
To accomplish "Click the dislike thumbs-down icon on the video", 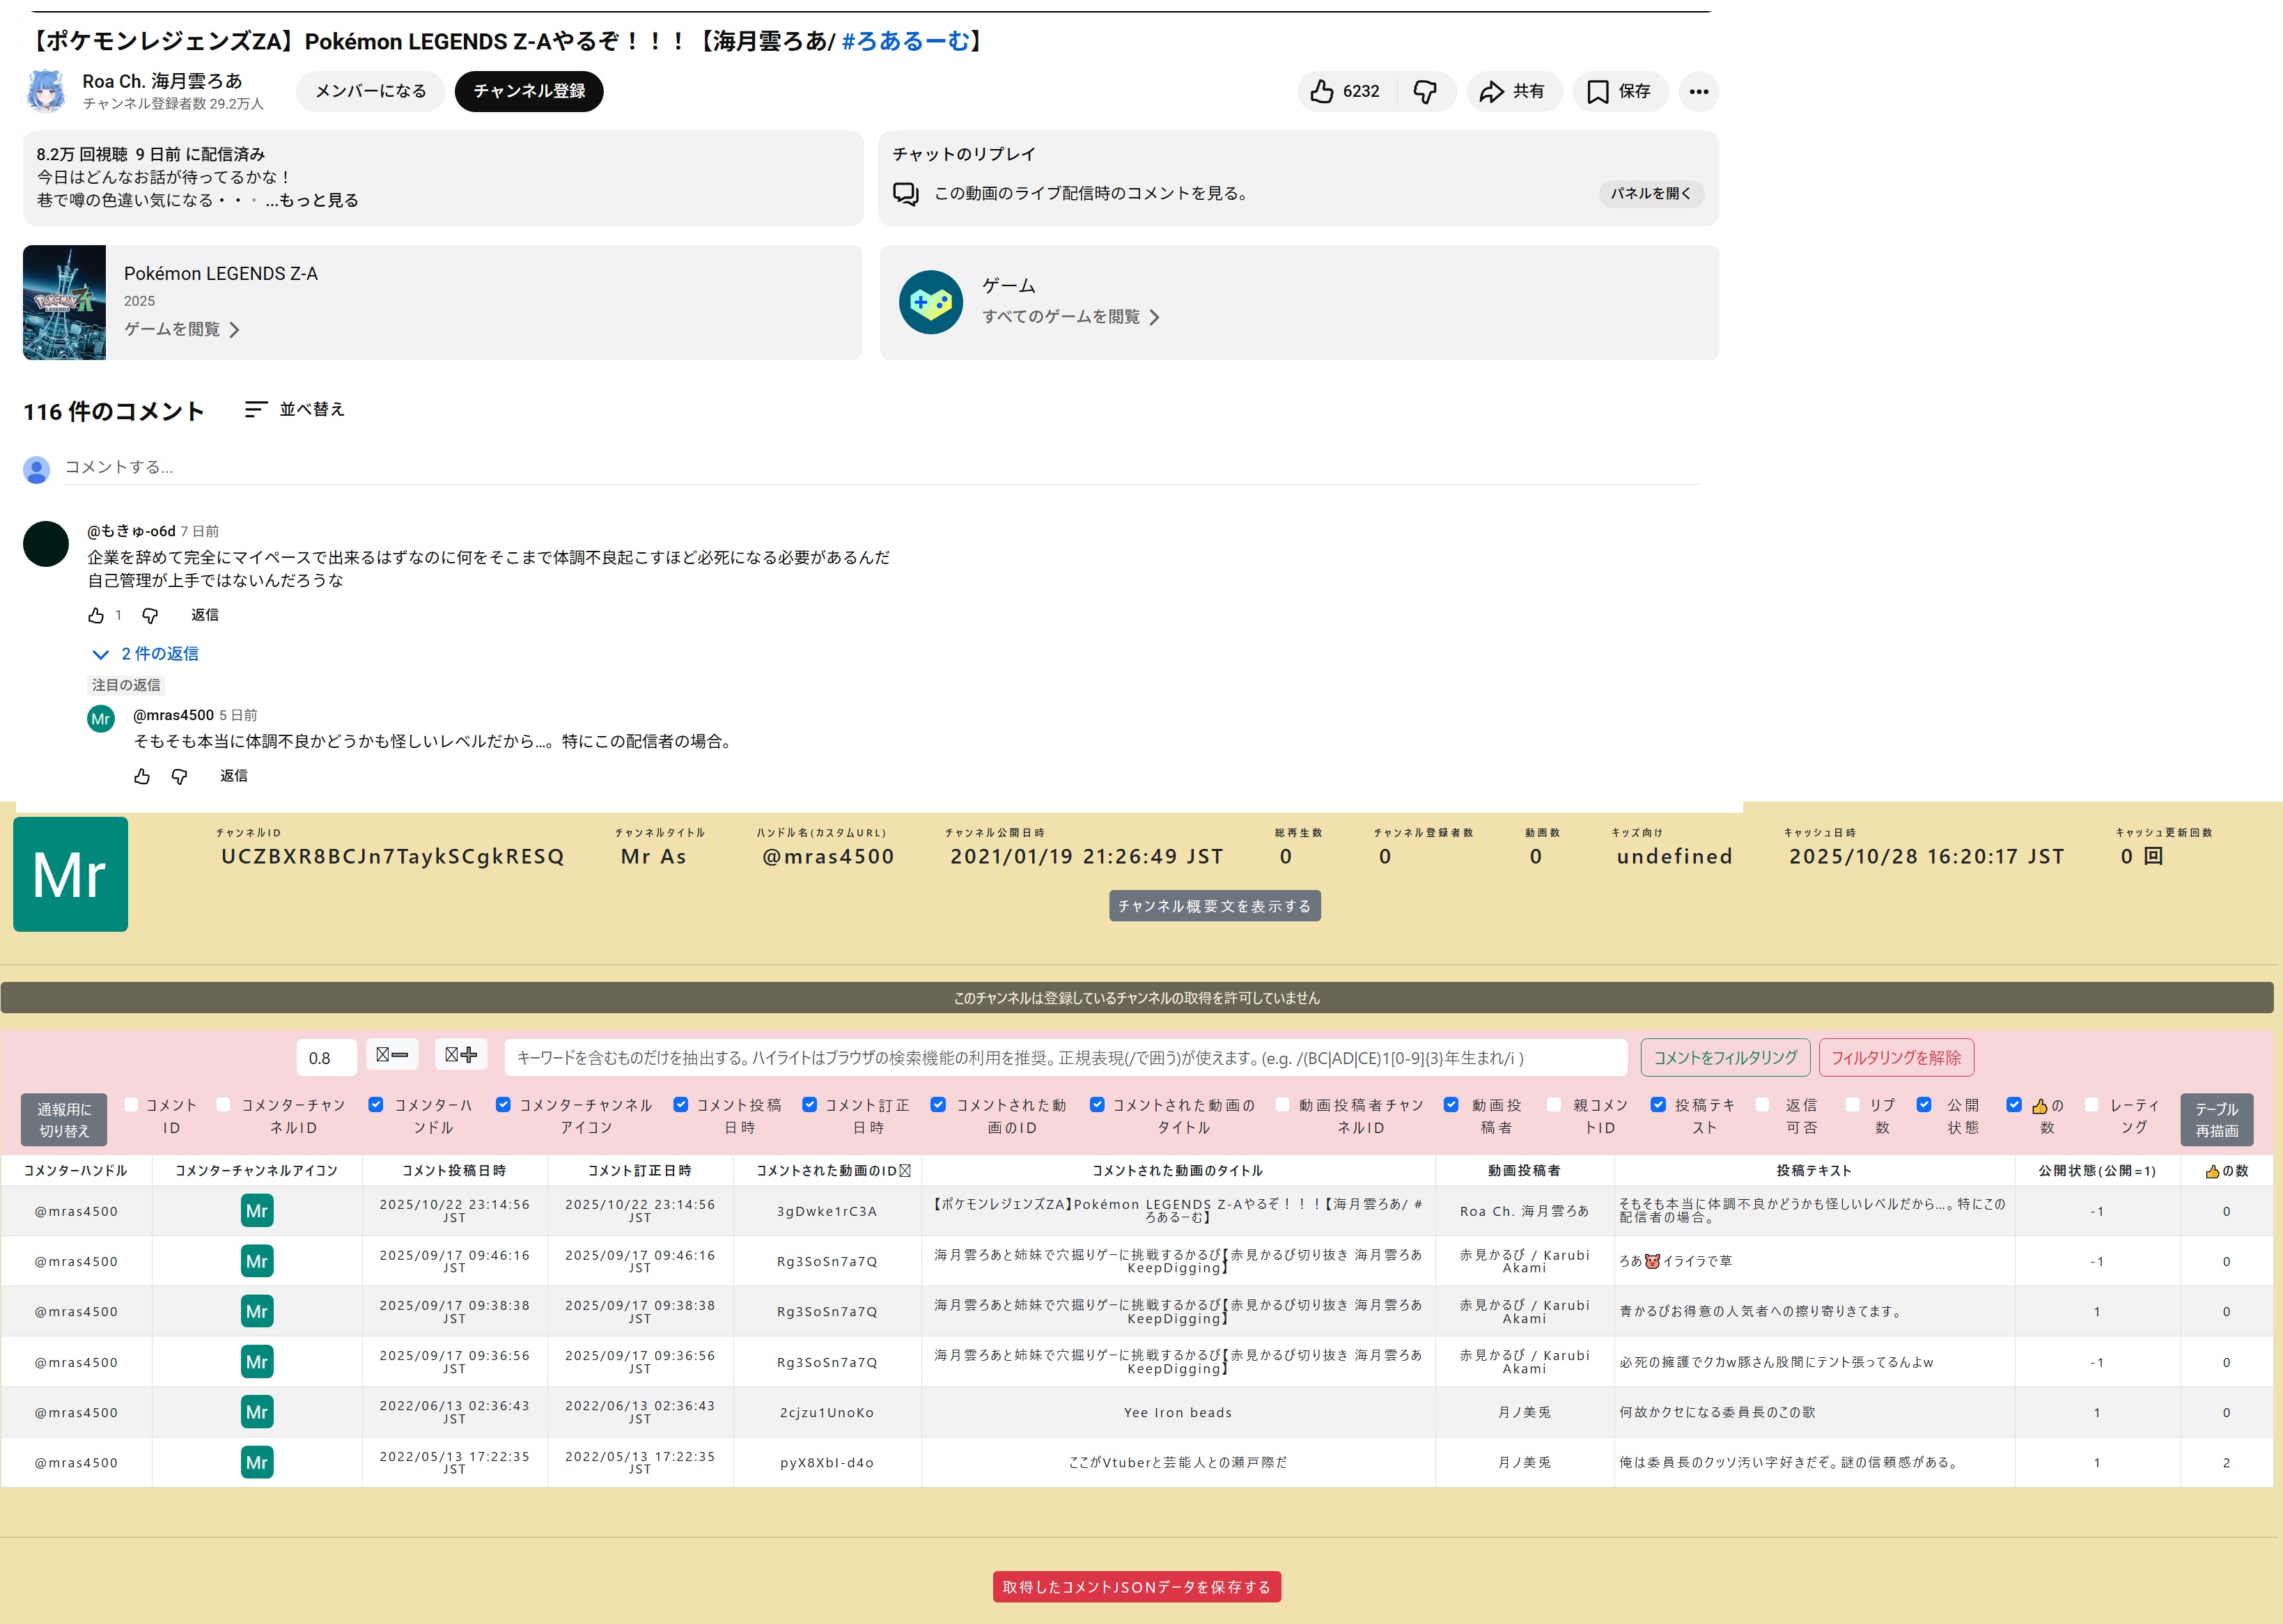I will click(x=1425, y=92).
